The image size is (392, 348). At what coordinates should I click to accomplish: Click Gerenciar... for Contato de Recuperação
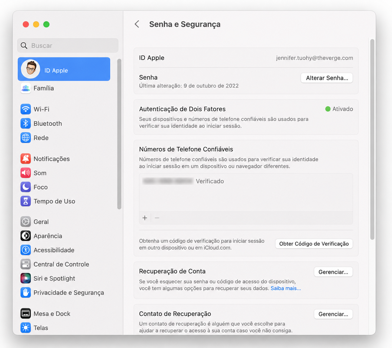point(333,314)
